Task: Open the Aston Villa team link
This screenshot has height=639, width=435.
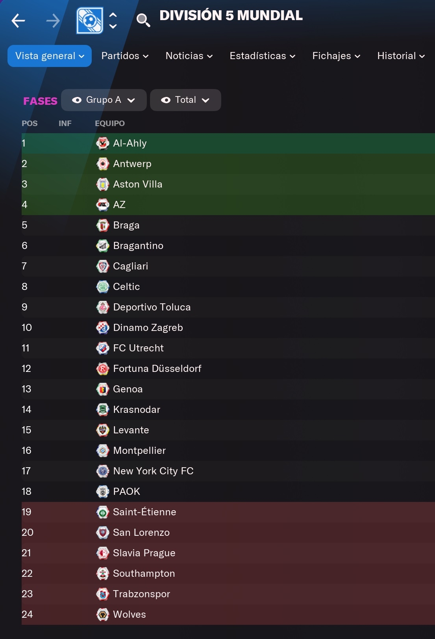Action: pos(137,184)
